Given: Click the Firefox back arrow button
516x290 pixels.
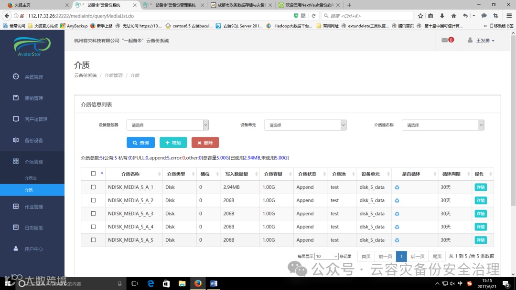Looking at the screenshot, I should pos(7,16).
